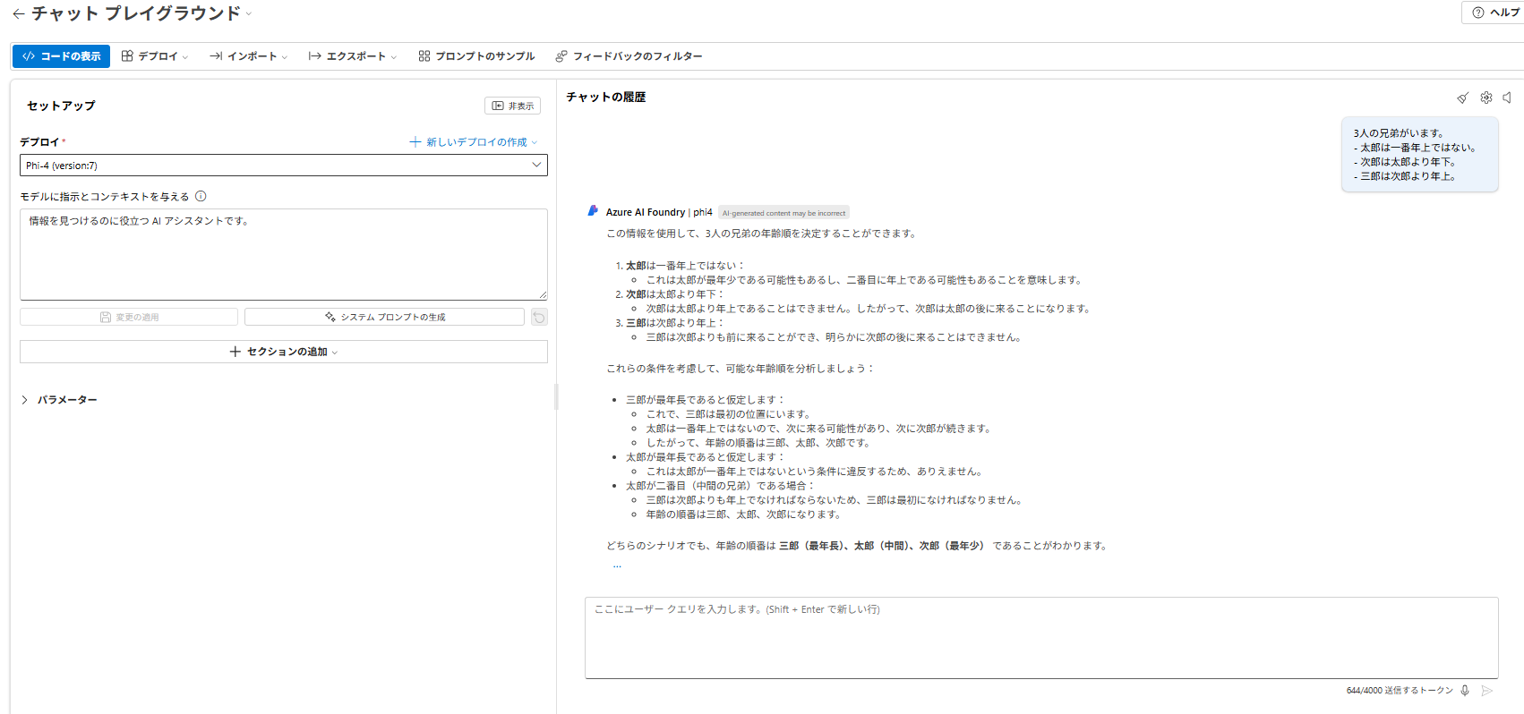This screenshot has width=1524, height=714.
Task: Click the back arrow beside チャット プレイグラウンド
Action: pyautogui.click(x=18, y=14)
